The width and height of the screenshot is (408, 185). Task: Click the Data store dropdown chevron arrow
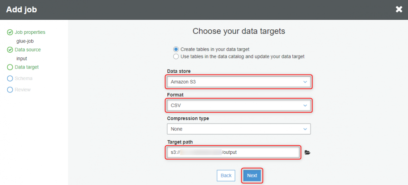[x=305, y=82]
